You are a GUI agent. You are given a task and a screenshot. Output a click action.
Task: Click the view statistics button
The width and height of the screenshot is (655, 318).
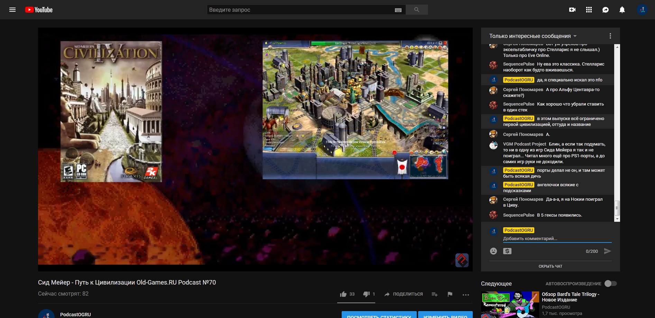pyautogui.click(x=379, y=315)
